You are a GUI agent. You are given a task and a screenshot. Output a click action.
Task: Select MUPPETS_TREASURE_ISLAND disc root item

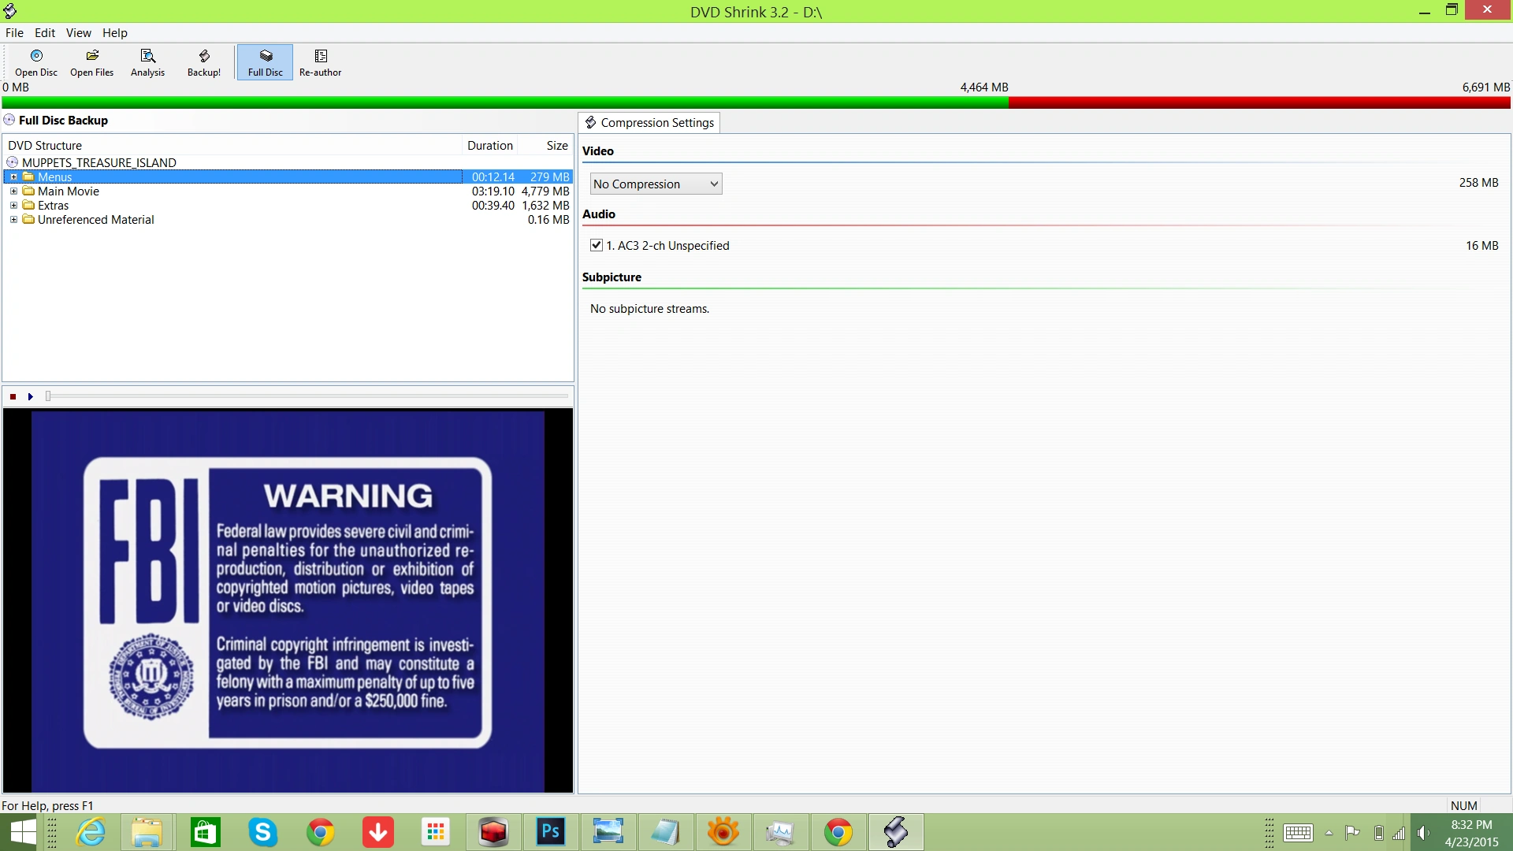[x=99, y=162]
